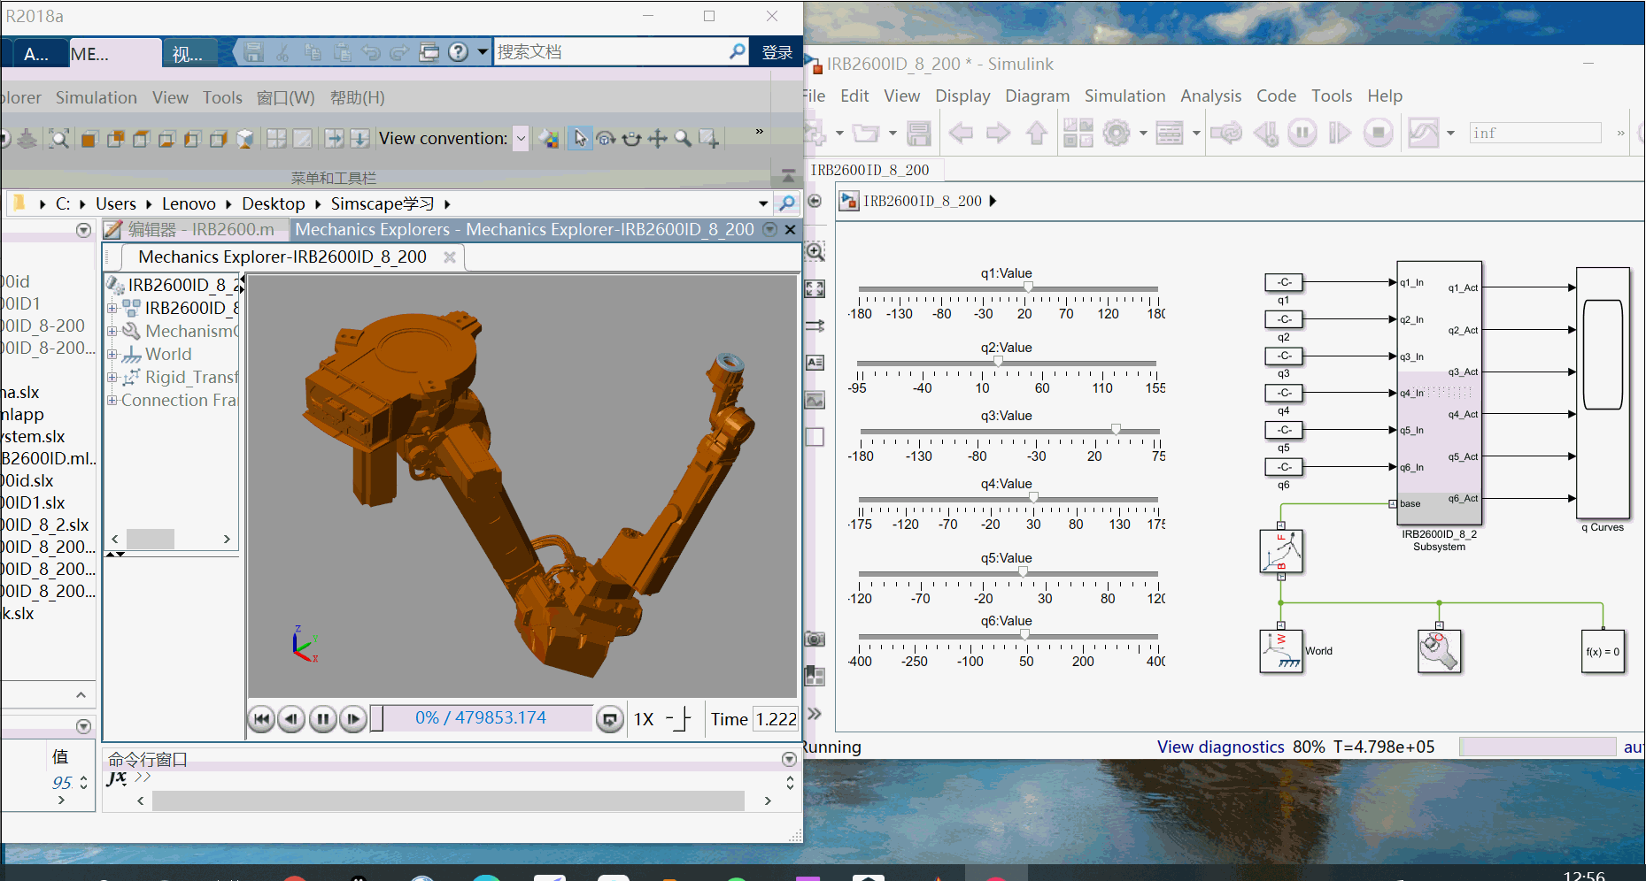Open the Simulink scope button dropdown arrow
The image size is (1646, 881).
(x=1450, y=134)
